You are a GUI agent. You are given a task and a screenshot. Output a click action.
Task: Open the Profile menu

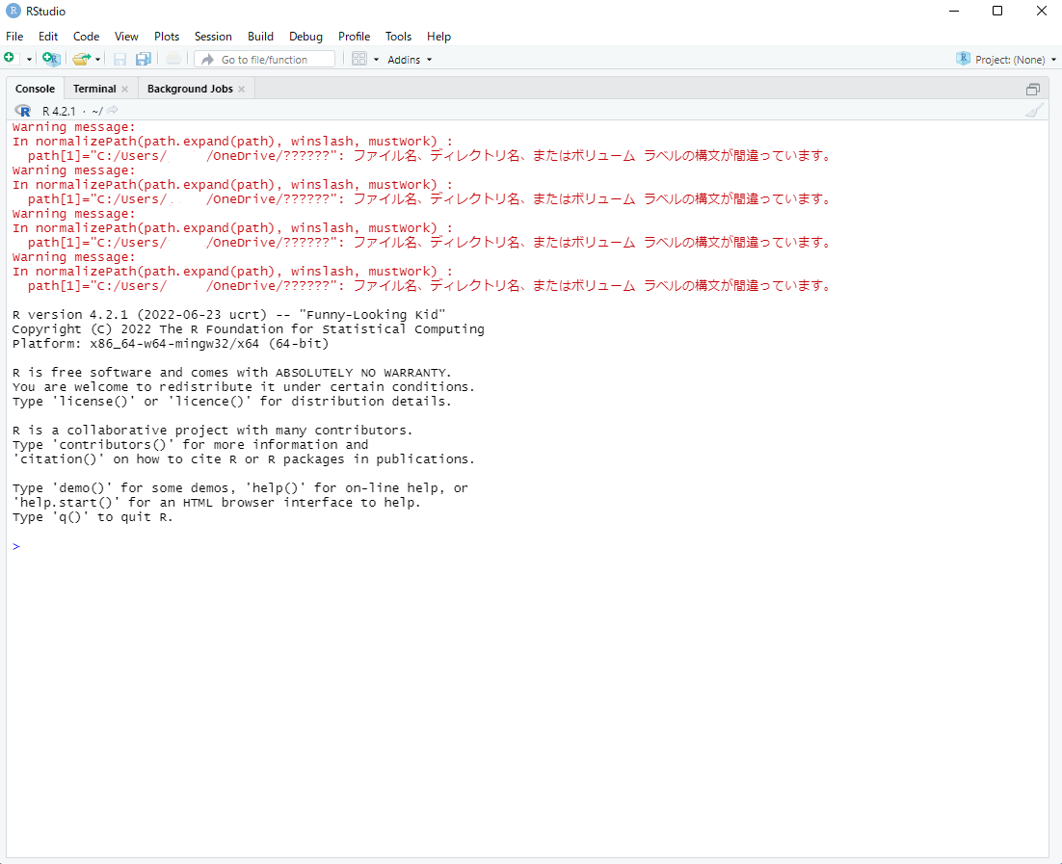click(355, 37)
